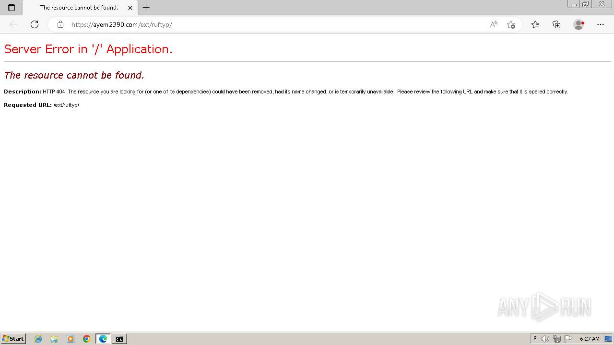Open a new tab with plus button
Screen dimensions: 614x345
tap(146, 8)
